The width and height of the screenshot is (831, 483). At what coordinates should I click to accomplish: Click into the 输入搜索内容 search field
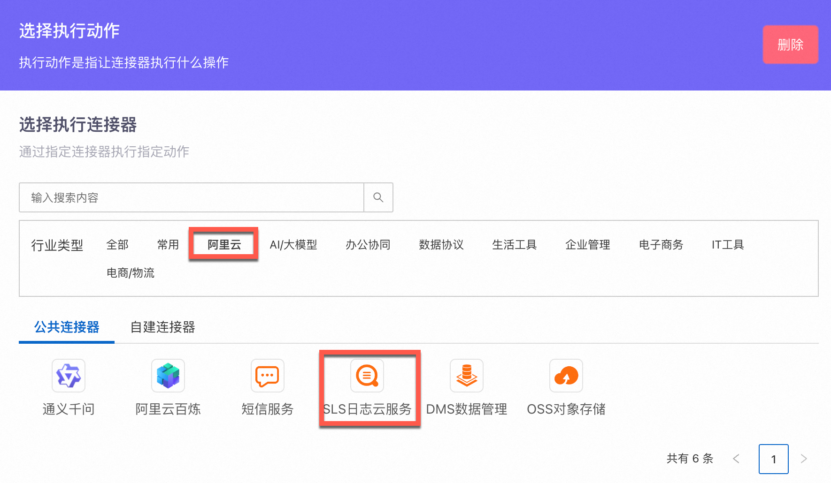click(192, 197)
